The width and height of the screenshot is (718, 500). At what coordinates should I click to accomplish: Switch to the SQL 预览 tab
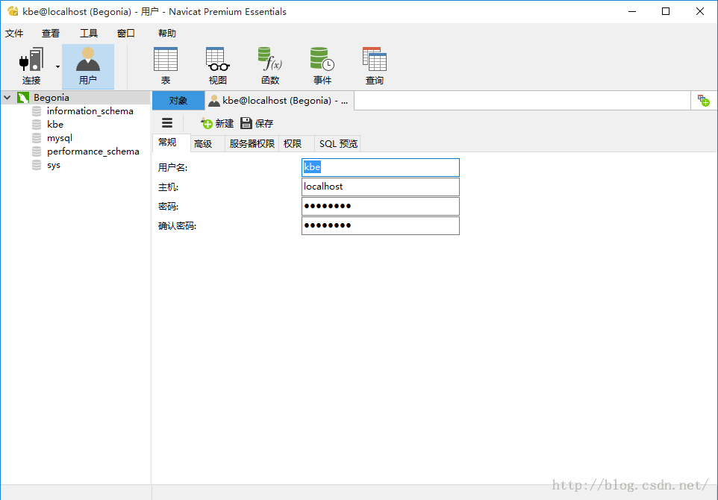(x=338, y=144)
